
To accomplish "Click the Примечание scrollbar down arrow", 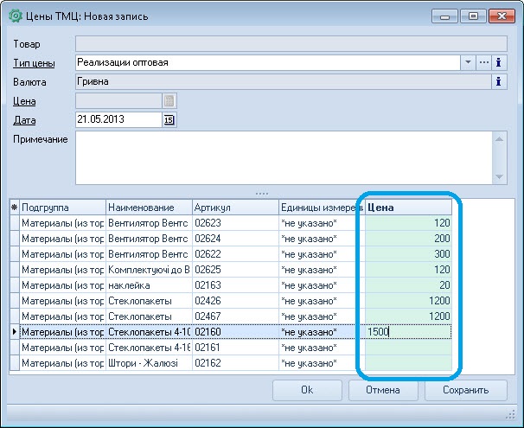I will coord(499,176).
